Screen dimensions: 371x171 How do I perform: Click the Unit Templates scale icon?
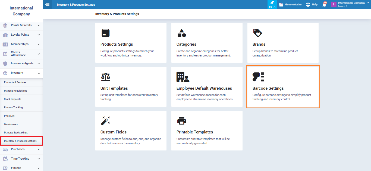(x=105, y=77)
